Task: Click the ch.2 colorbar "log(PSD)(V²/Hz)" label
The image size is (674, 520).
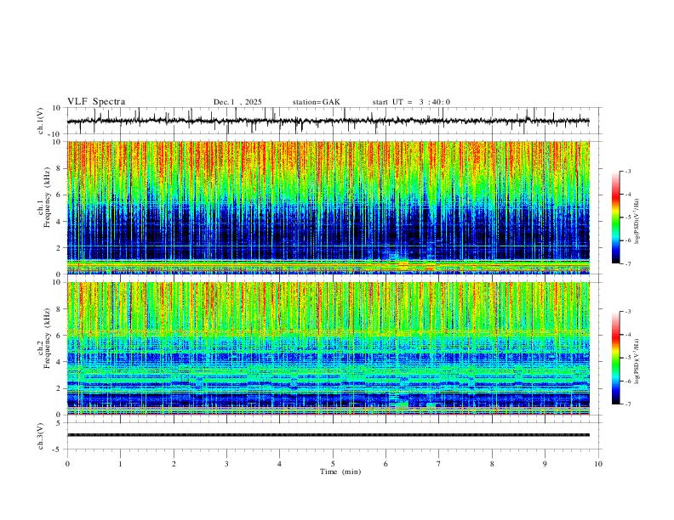Action: (x=637, y=361)
